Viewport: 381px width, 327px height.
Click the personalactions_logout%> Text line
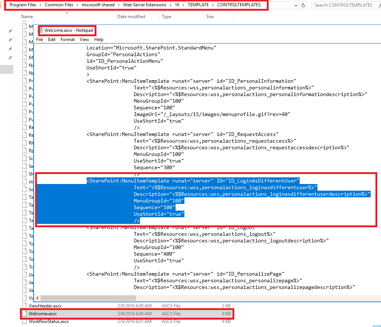[x=205, y=234]
